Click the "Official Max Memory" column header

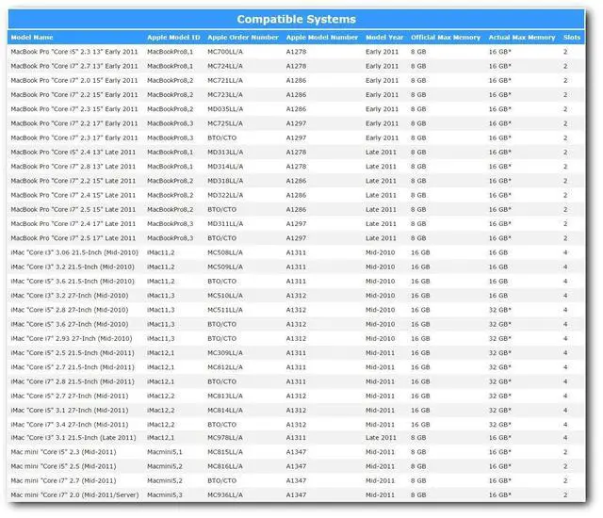pos(445,38)
